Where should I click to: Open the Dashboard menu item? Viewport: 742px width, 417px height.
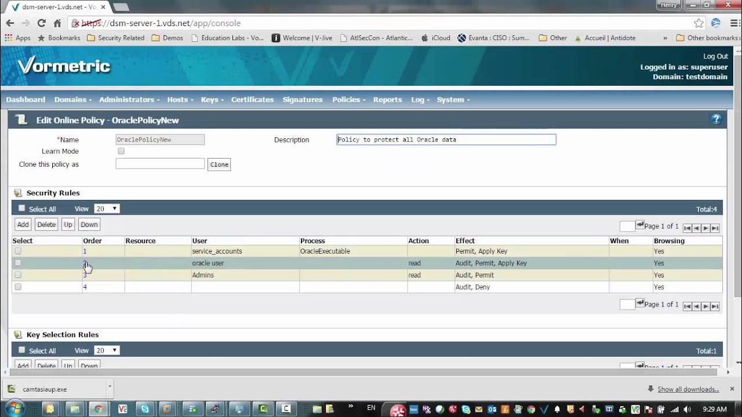pos(26,100)
